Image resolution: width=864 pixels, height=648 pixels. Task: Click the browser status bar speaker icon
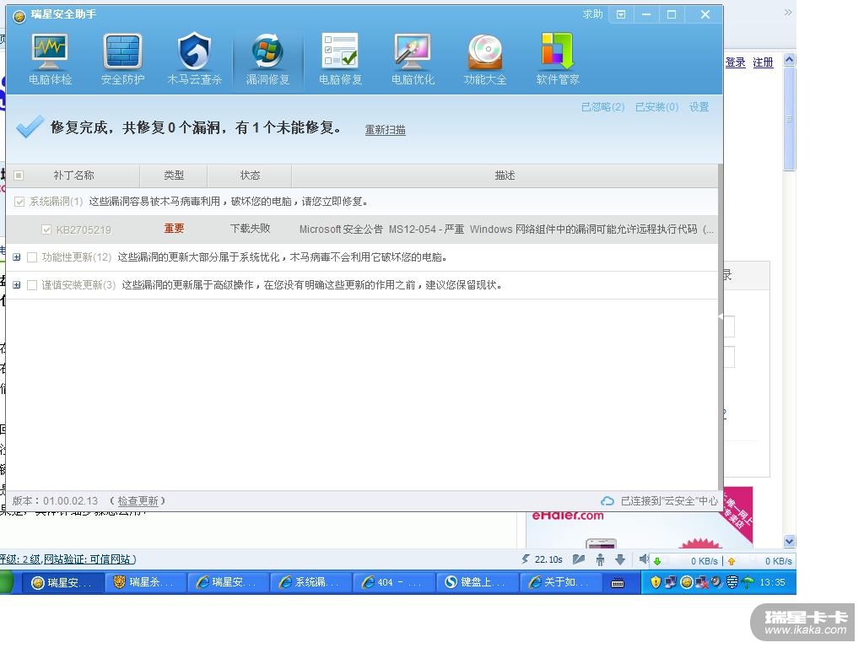643,559
